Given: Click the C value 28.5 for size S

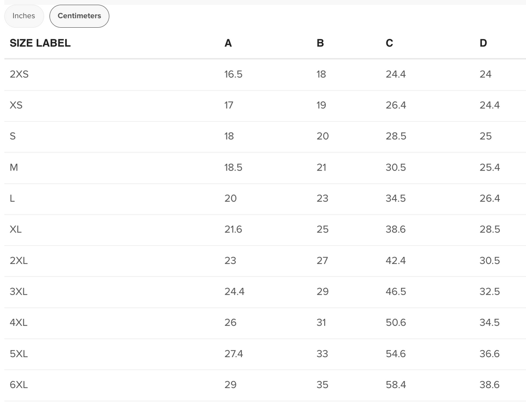Looking at the screenshot, I should 396,137.
